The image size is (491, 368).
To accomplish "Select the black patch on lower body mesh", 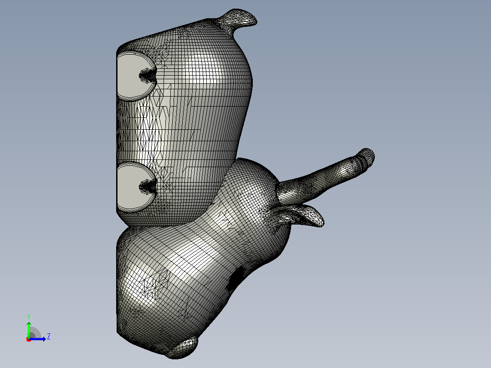I will 236,278.
